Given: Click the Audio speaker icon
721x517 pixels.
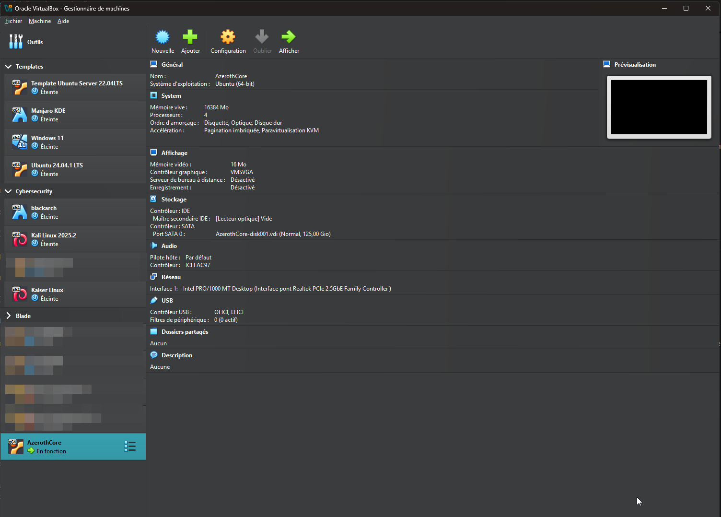Looking at the screenshot, I should 153,246.
